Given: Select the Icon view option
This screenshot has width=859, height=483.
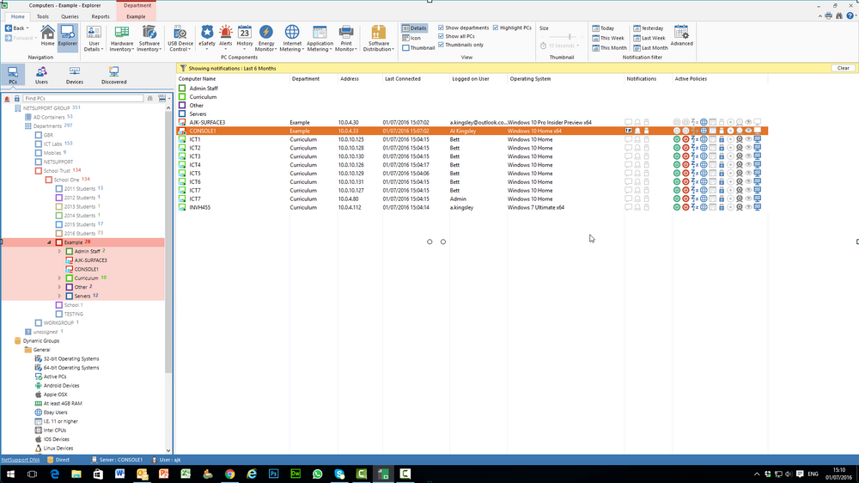Looking at the screenshot, I should [411, 38].
